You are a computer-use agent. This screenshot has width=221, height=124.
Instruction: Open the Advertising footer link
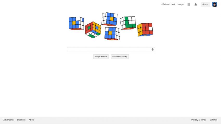(8, 120)
